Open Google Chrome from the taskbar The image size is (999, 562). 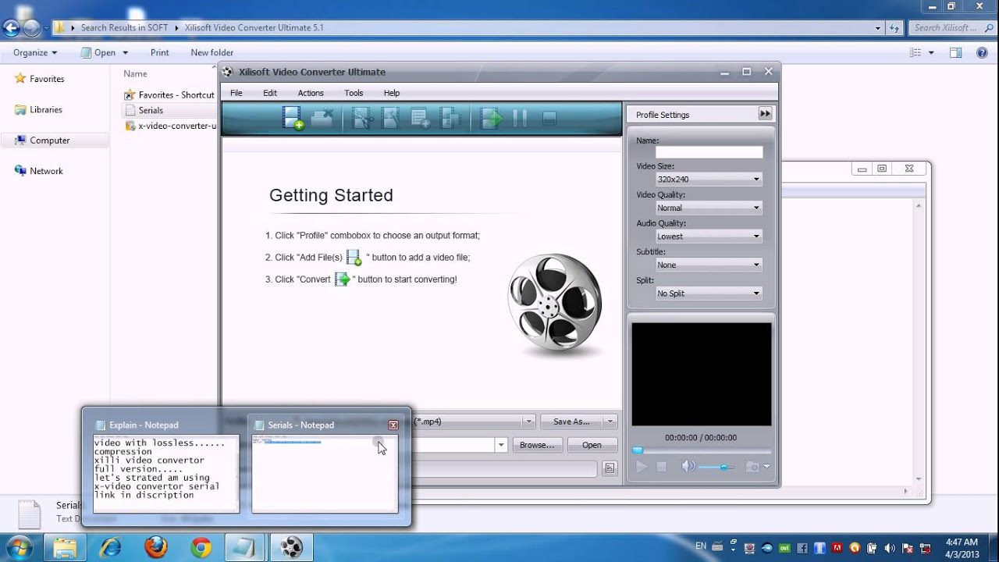point(201,547)
